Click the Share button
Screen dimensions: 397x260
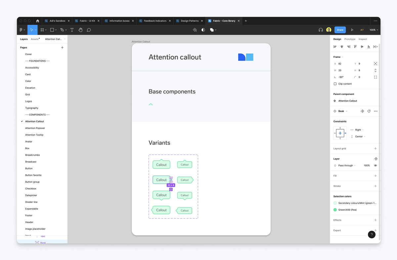[340, 30]
